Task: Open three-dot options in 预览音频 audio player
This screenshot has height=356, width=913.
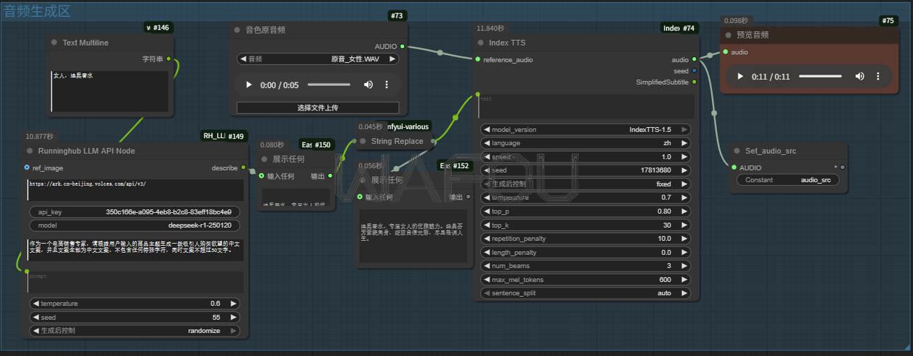Action: [878, 77]
